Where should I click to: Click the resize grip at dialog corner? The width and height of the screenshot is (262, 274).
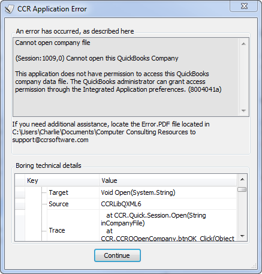point(254,266)
